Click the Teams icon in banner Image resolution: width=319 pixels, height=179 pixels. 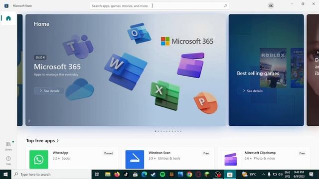click(x=78, y=46)
